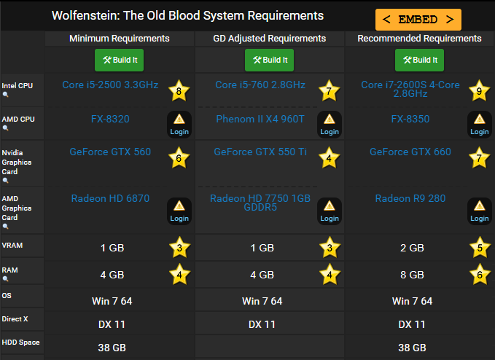Viewport: 495px width, 360px height.
Task: Click the HDD Space row label
Action: coord(20,343)
